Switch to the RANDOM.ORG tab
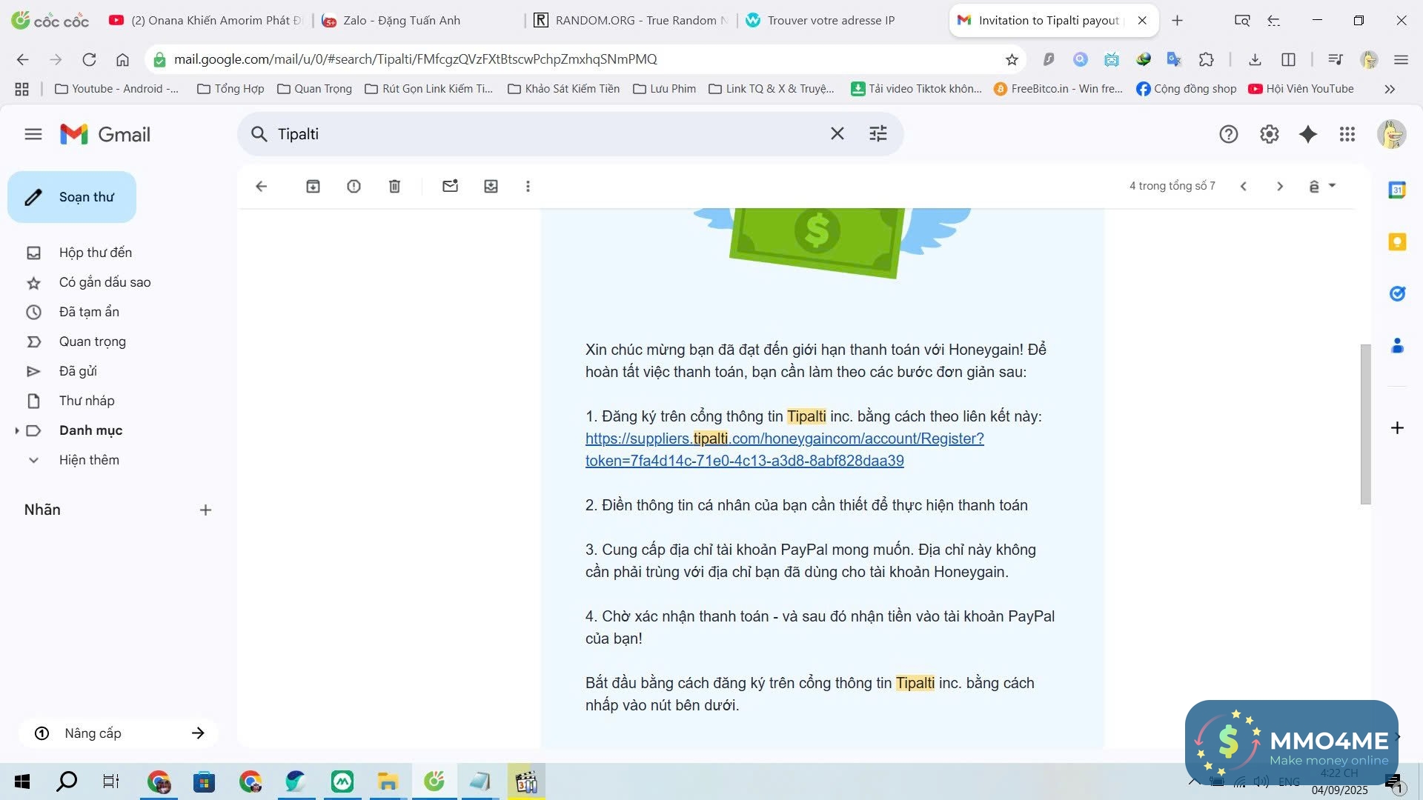The width and height of the screenshot is (1423, 800). click(630, 20)
